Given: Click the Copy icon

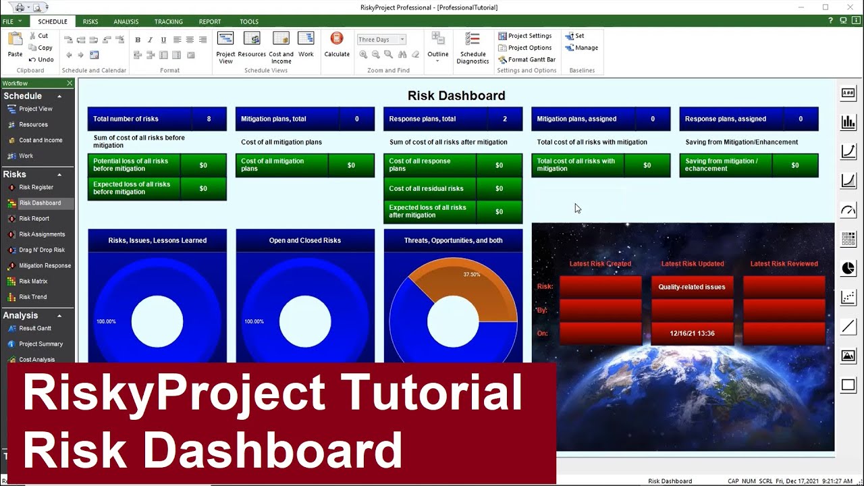Looking at the screenshot, I should [32, 48].
